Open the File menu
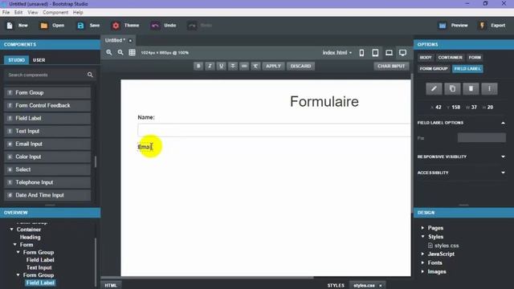This screenshot has height=289, width=514. tap(6, 13)
